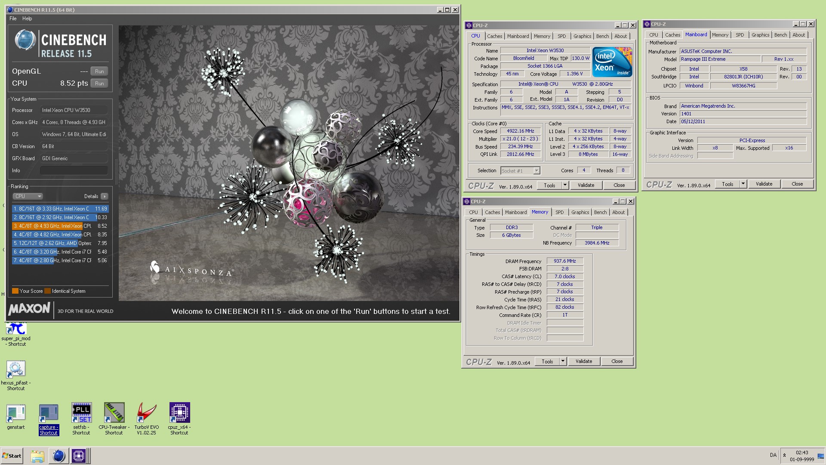
Task: Select ranking row 12C/12T @ 2.62 GHz AMD
Action: coord(60,243)
